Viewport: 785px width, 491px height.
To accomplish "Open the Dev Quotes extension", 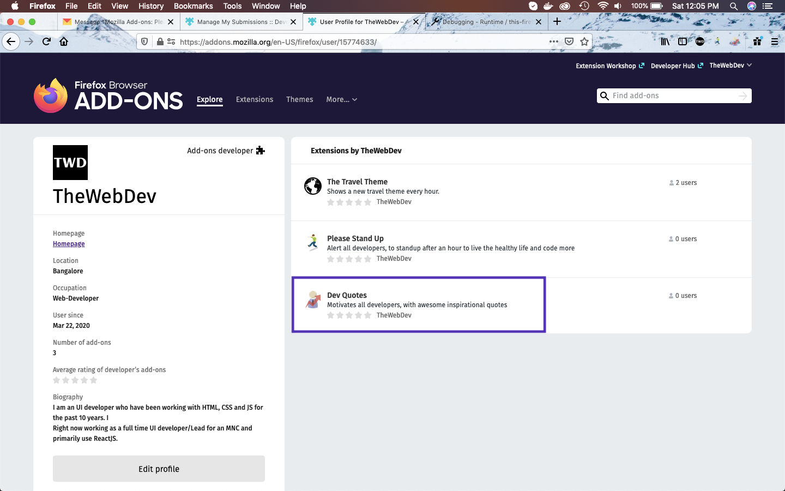I will (347, 295).
